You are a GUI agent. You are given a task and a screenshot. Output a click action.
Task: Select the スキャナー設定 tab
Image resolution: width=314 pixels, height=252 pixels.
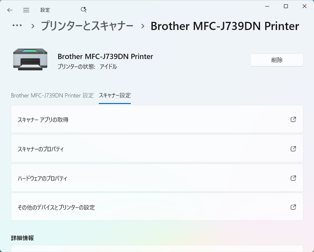click(x=115, y=95)
